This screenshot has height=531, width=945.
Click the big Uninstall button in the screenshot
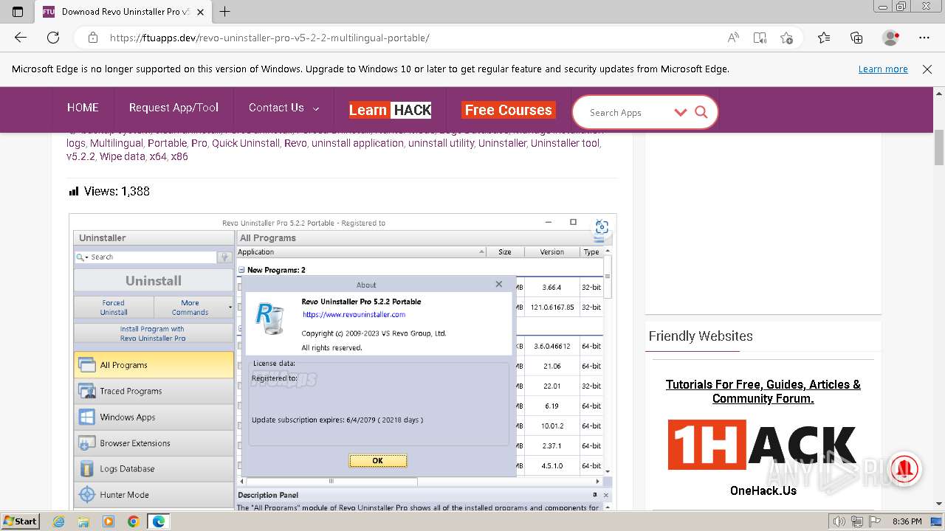click(154, 280)
